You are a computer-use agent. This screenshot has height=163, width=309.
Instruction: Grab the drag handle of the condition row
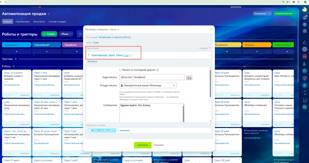coord(88,55)
